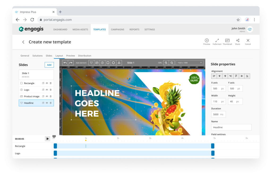Align element to the left edge
Image resolution: width=272 pixels, height=177 pixels.
click(x=214, y=76)
